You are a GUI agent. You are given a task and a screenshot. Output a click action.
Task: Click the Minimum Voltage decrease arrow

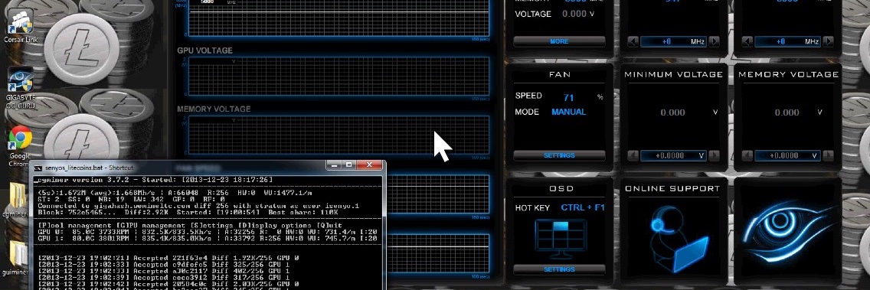pos(633,156)
